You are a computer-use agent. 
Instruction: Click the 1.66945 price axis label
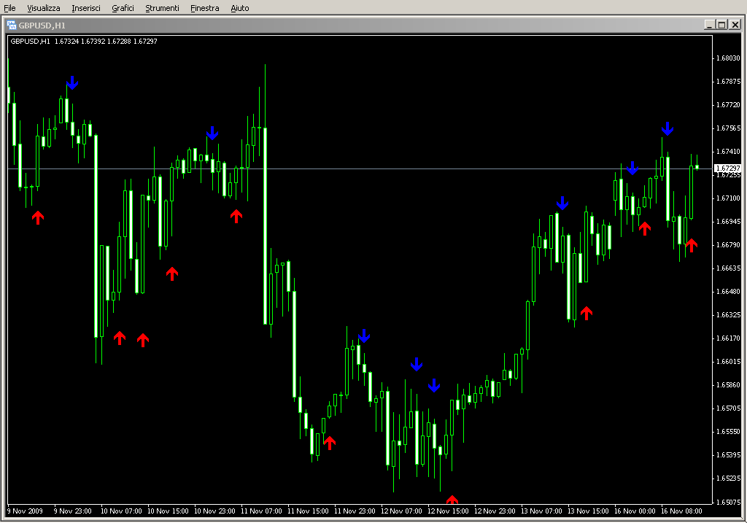pos(729,222)
